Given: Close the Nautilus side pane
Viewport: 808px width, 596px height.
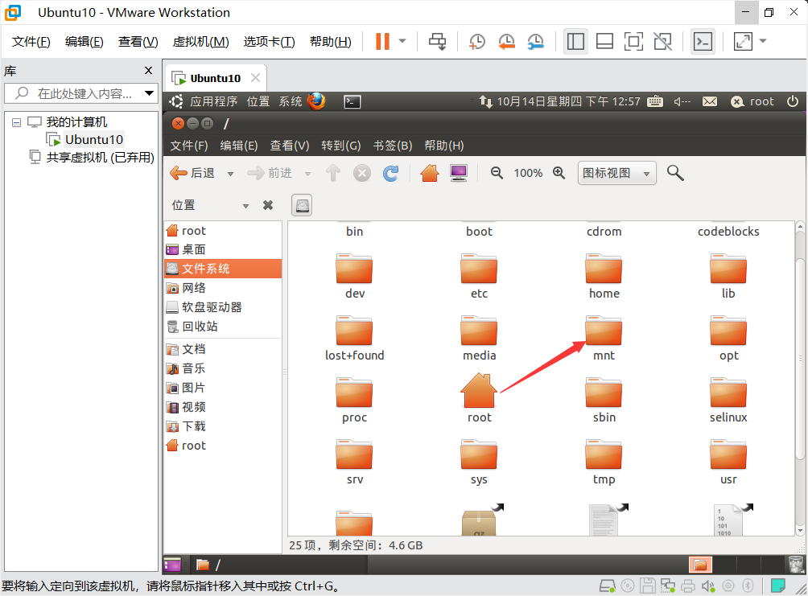Looking at the screenshot, I should (x=268, y=206).
